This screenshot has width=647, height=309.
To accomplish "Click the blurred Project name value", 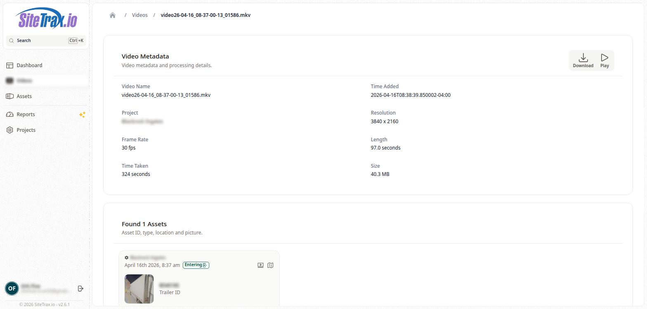I will point(142,122).
